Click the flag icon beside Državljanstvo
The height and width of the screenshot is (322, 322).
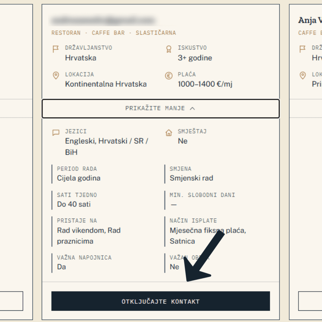[x=55, y=49]
